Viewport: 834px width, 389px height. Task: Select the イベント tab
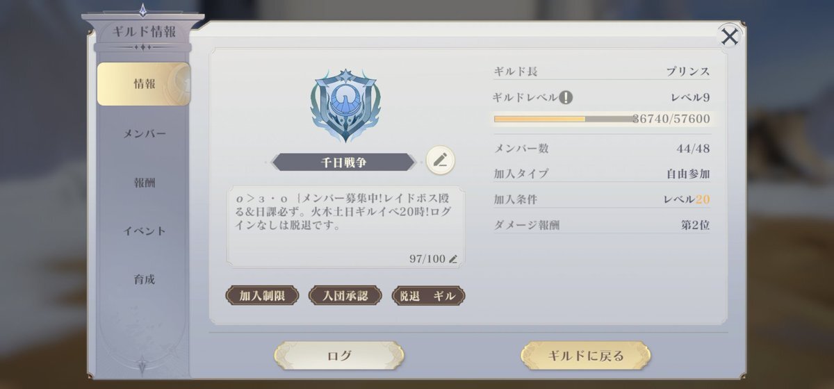145,231
